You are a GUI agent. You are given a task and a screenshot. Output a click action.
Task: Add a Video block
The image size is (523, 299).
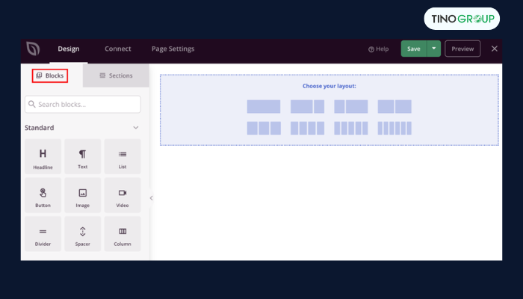[123, 195]
